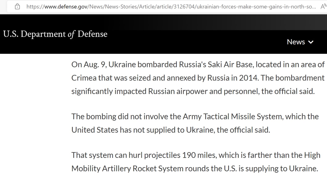Click the 'defense.gov' domain in the URL
The image size is (327, 176).
click(66, 7)
